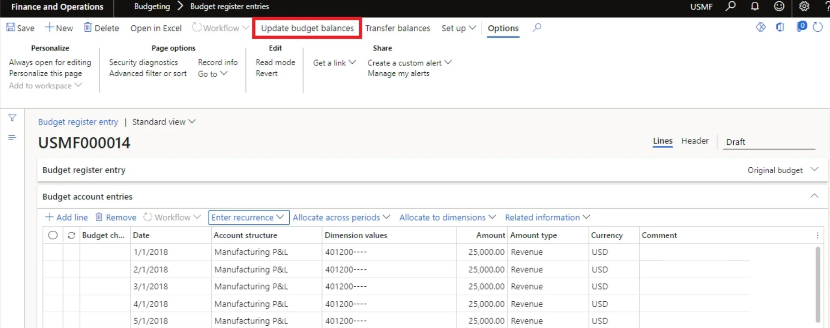Click Remove line button
Viewport: 830px width, 328px height.
point(116,218)
